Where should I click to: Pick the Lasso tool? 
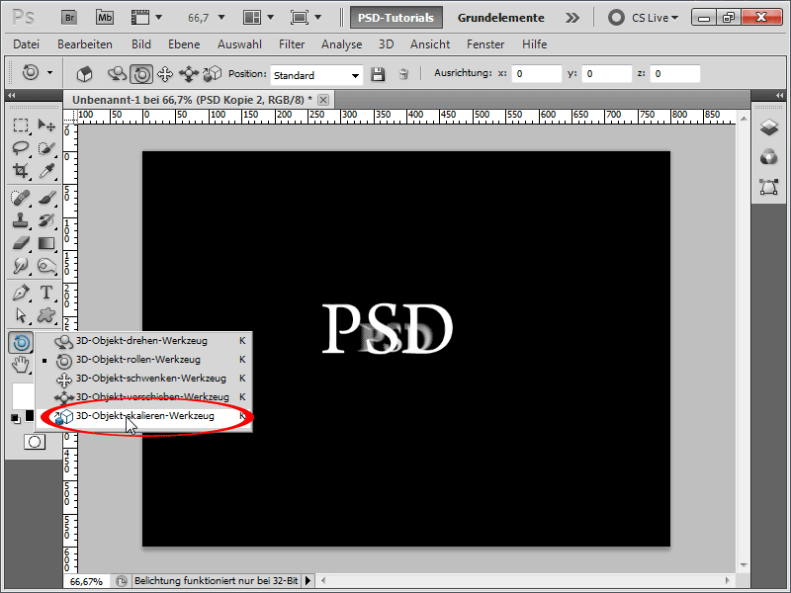21,147
